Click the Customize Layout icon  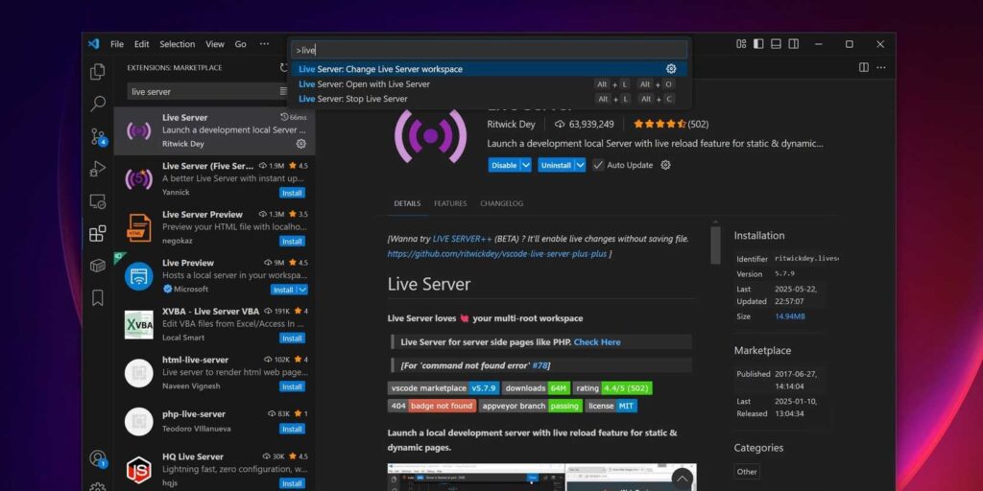(741, 44)
